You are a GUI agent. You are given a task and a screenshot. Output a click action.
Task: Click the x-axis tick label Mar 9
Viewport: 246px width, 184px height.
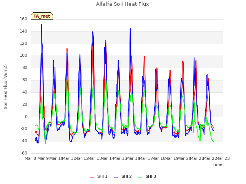coord(43,158)
